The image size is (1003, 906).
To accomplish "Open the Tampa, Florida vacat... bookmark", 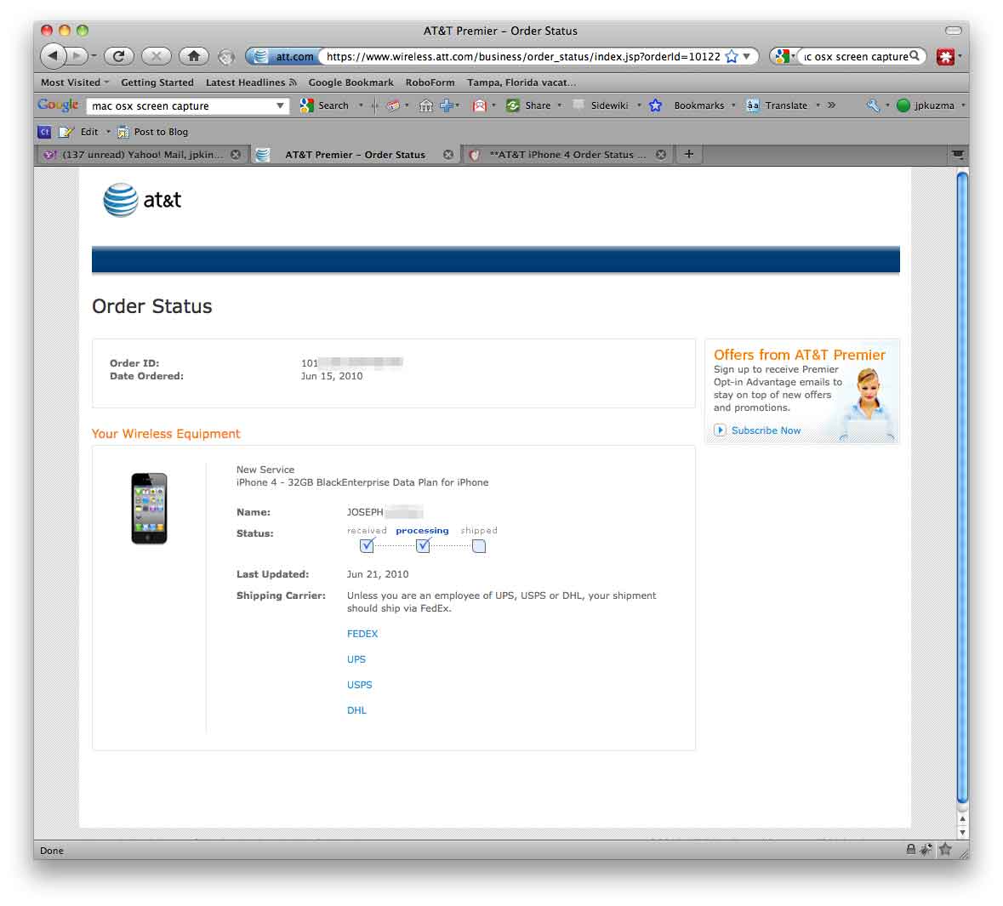I will click(x=521, y=83).
